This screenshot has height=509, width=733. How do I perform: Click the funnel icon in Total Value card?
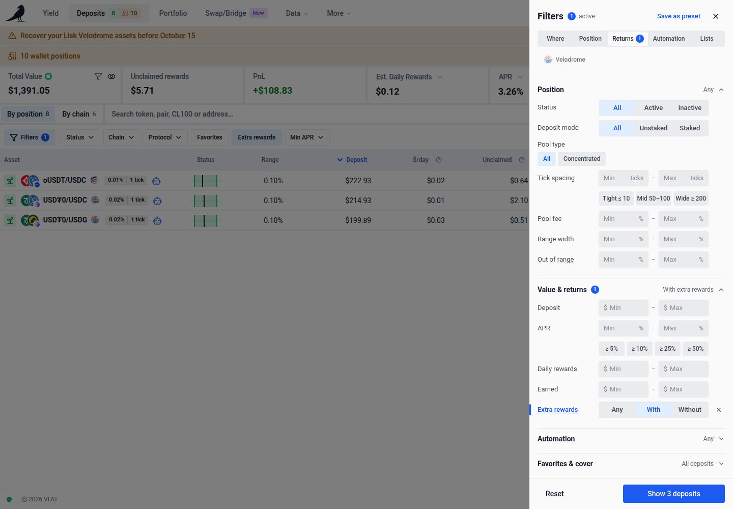(x=98, y=76)
